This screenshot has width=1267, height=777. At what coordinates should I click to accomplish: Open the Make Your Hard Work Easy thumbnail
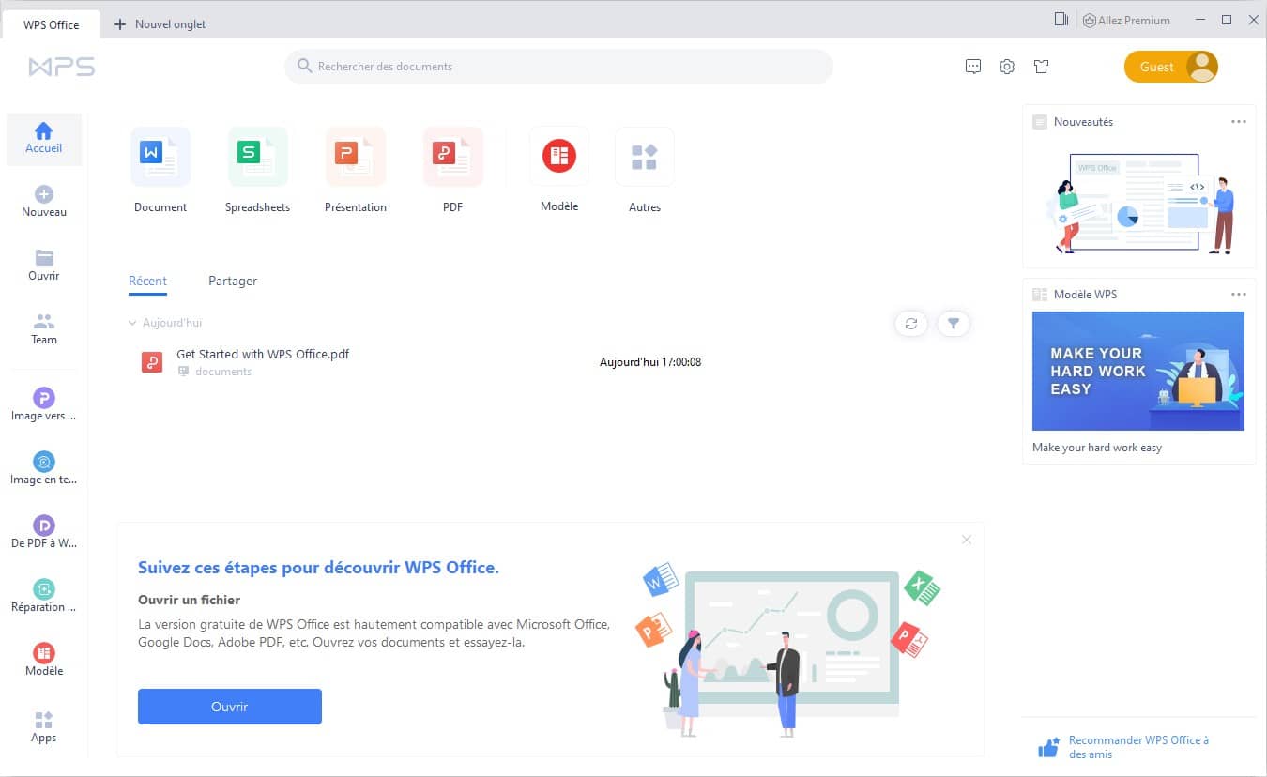point(1138,372)
